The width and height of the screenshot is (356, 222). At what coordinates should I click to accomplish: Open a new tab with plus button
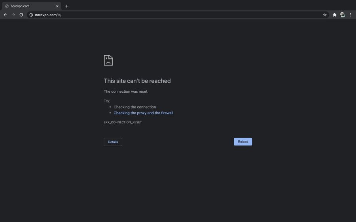(66, 6)
